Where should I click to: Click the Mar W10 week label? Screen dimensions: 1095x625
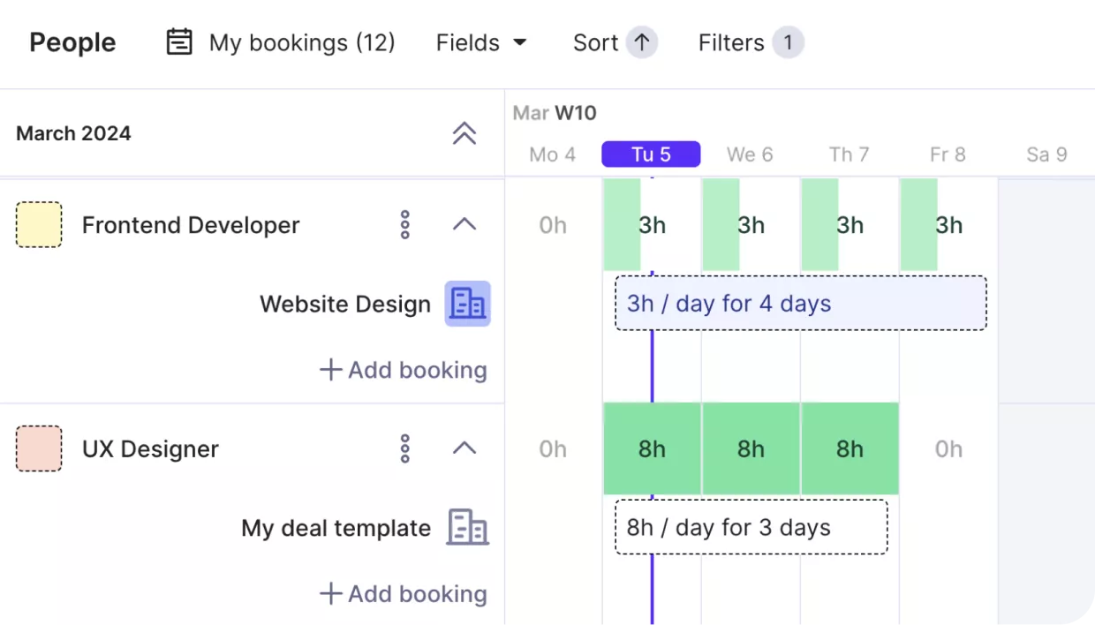[x=555, y=113]
